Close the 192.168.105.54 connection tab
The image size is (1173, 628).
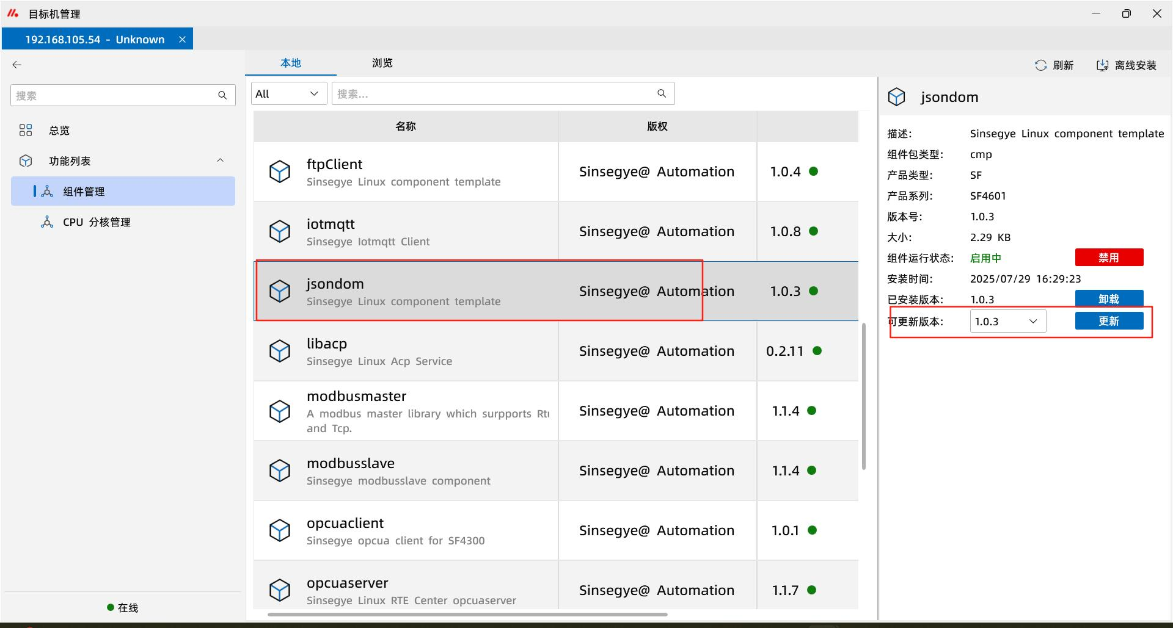[x=182, y=40]
